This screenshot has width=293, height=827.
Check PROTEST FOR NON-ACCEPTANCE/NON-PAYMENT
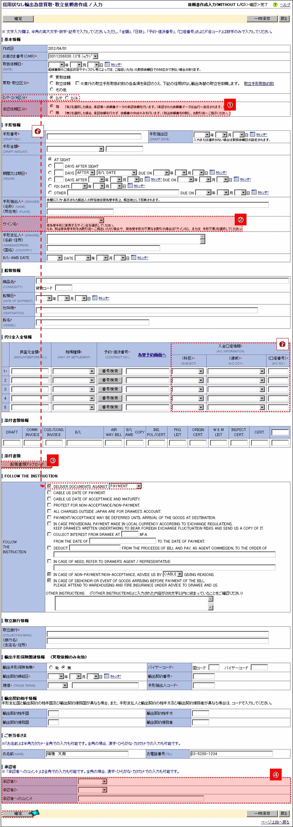point(49,505)
